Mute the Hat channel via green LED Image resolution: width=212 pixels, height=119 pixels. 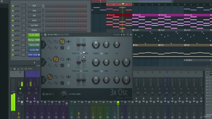13,16
